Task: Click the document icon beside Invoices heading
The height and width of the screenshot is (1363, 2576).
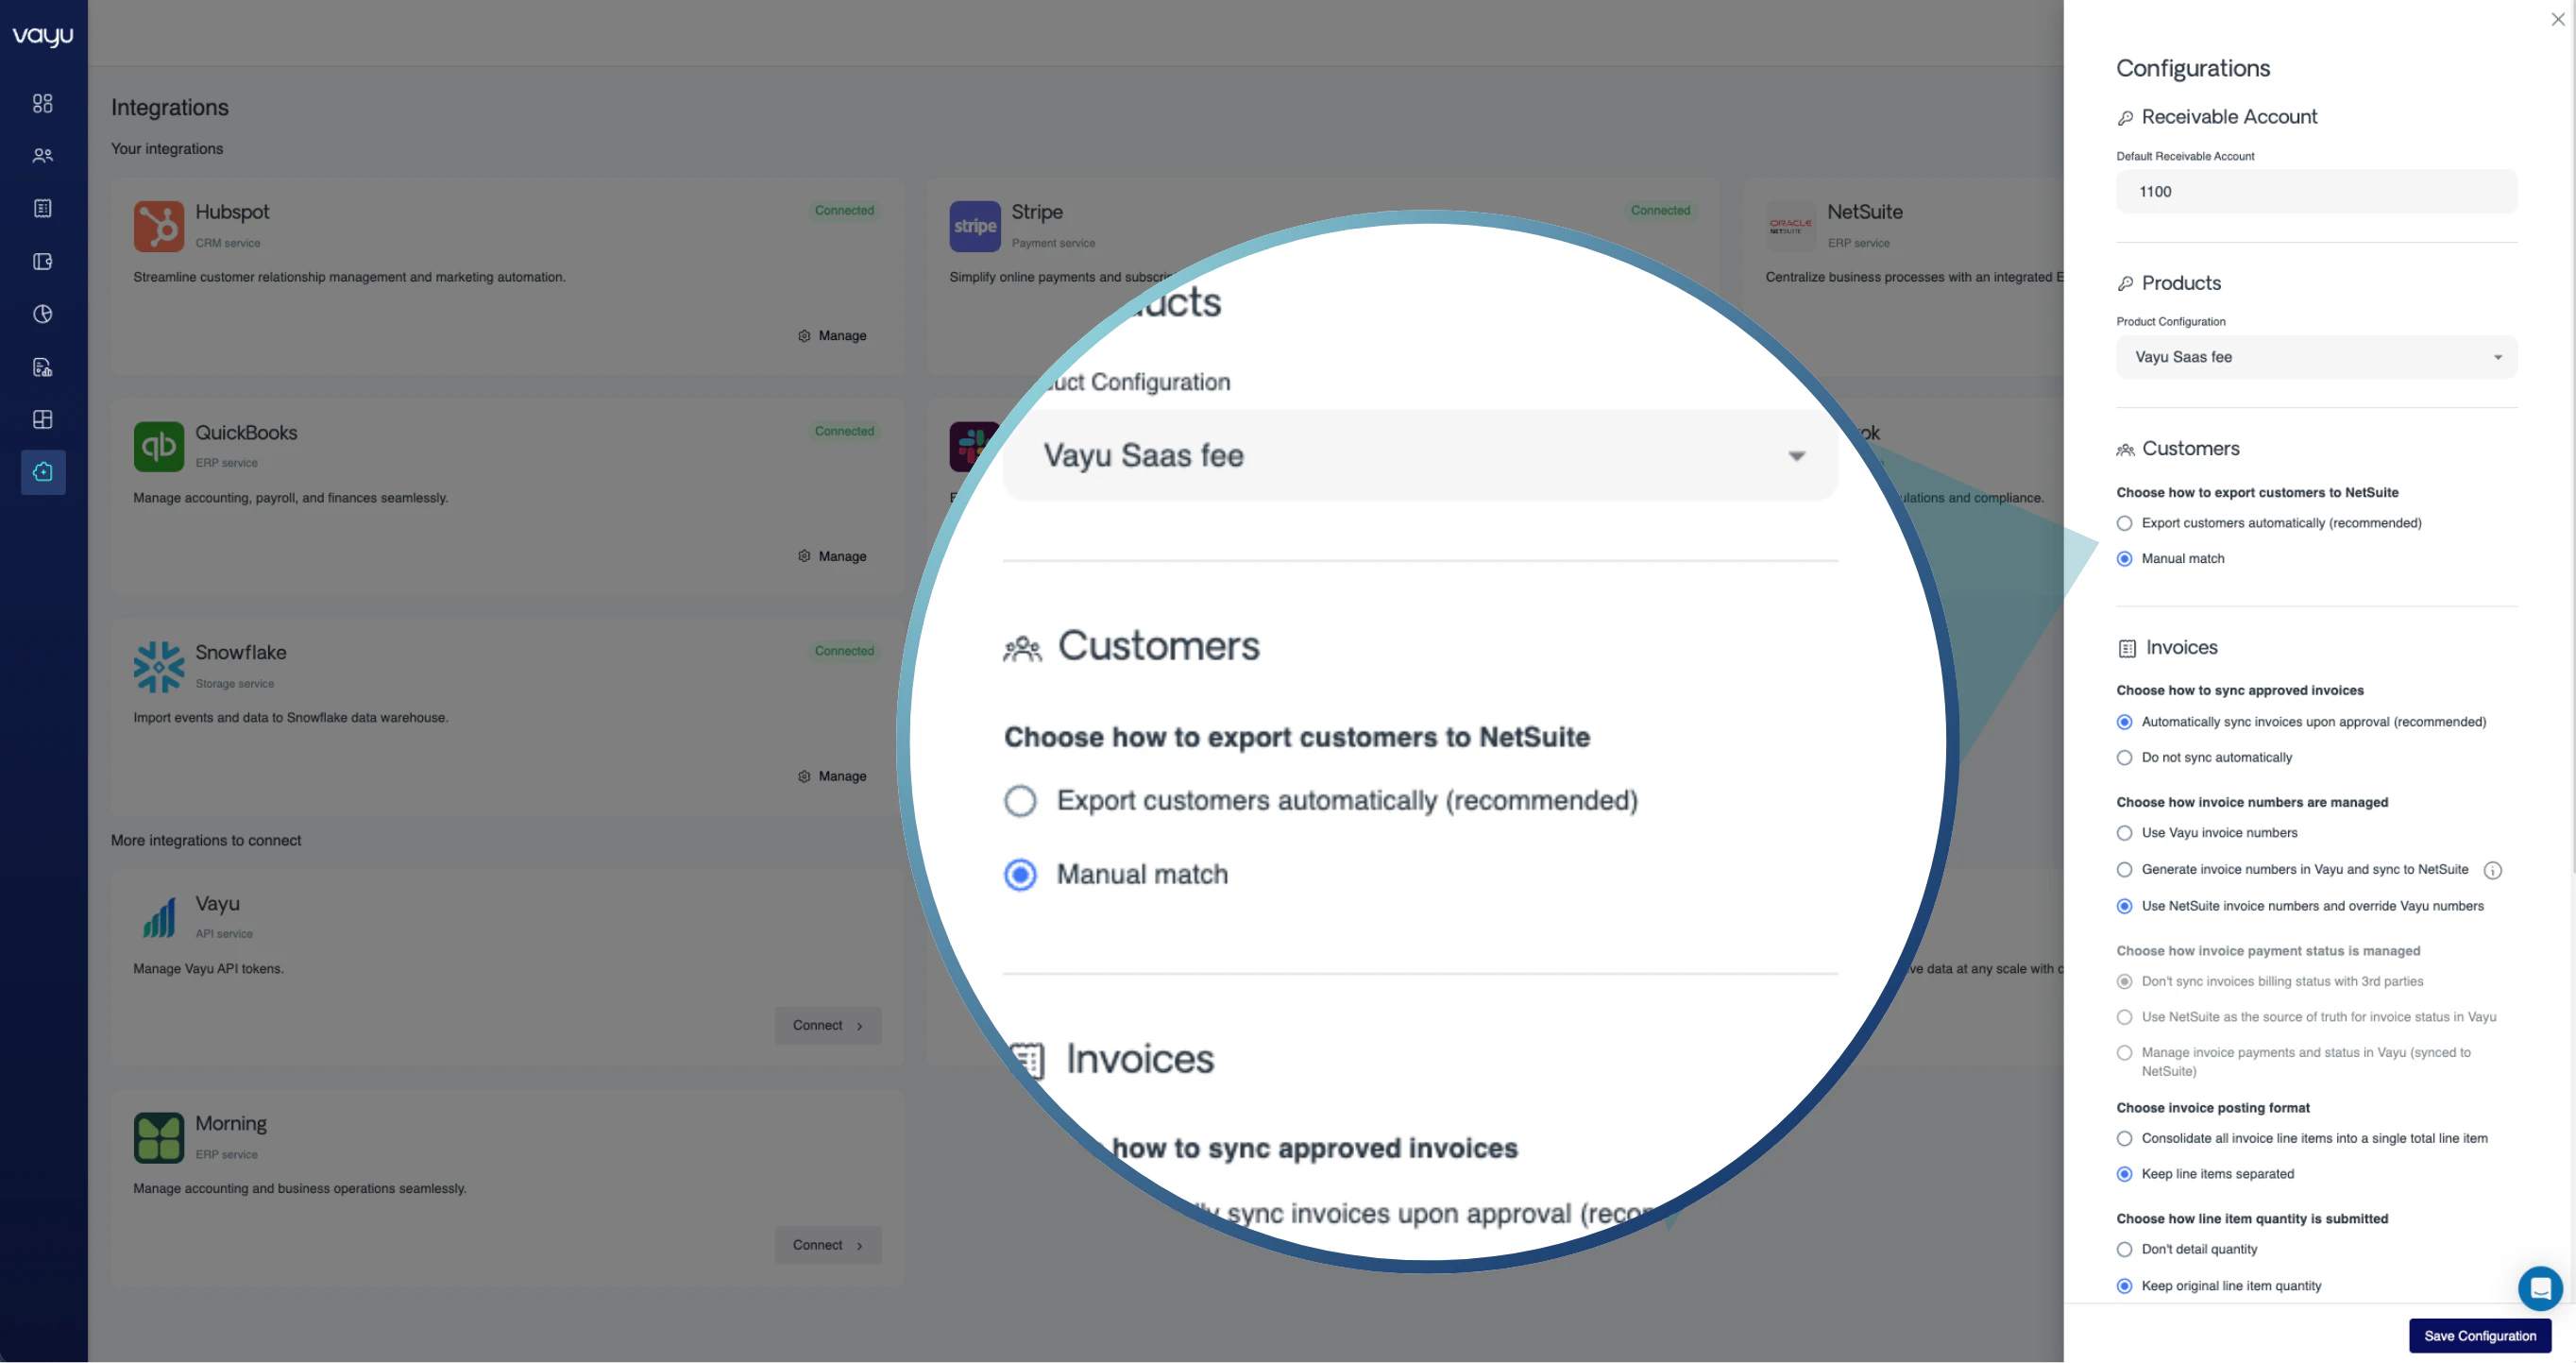Action: [2127, 649]
